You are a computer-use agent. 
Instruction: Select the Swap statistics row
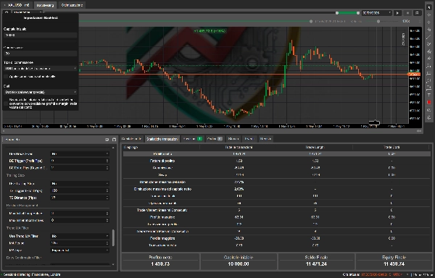click(277, 174)
